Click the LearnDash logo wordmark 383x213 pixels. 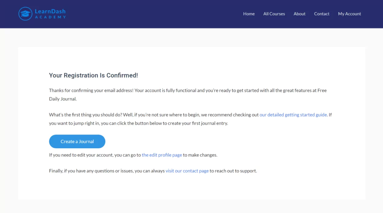pyautogui.click(x=50, y=11)
